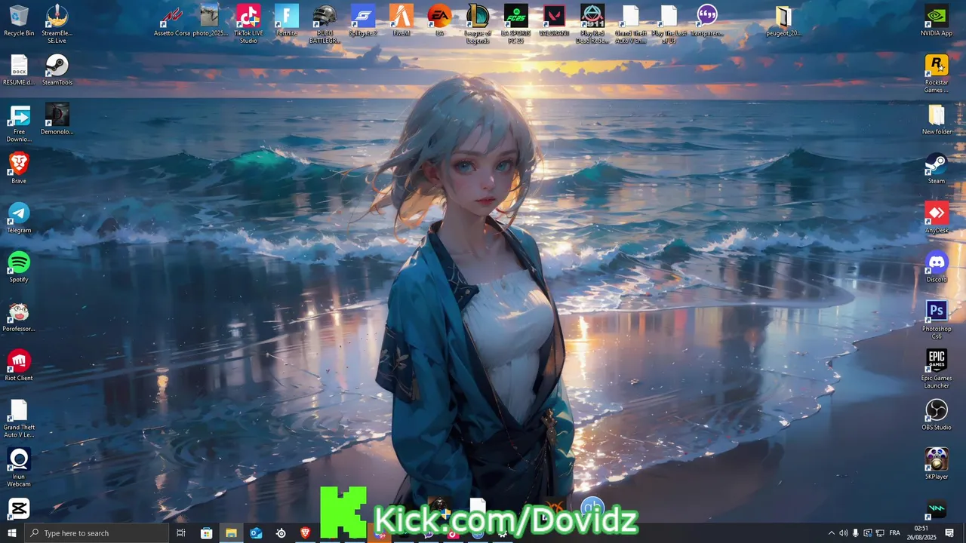
Task: Click the Type here to search box
Action: pyautogui.click(x=97, y=533)
